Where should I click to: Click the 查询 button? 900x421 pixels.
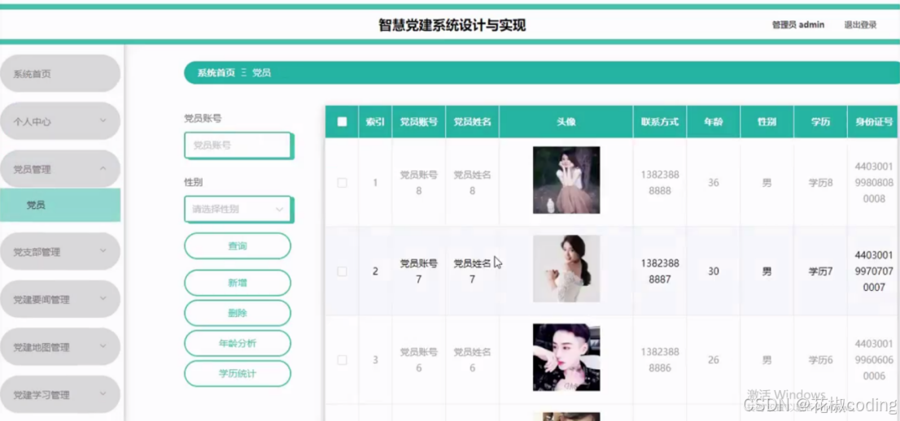[238, 246]
